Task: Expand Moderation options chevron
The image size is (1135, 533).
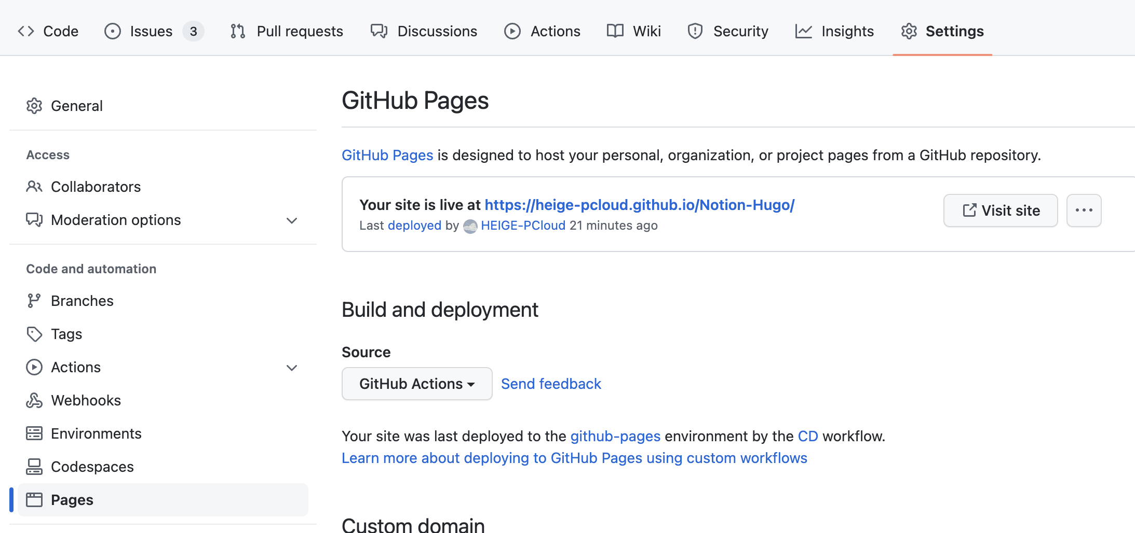Action: tap(292, 220)
